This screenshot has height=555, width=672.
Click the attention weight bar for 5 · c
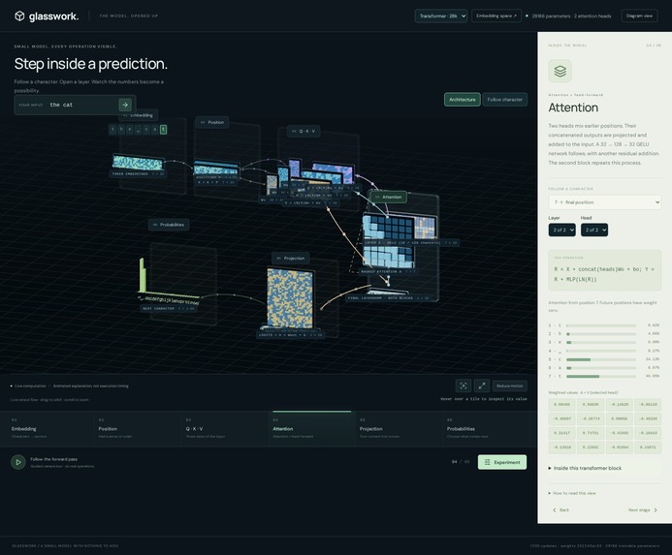601,359
